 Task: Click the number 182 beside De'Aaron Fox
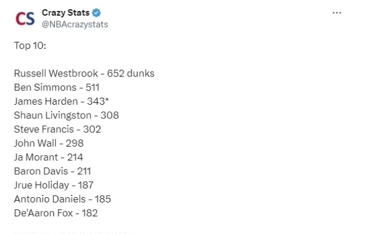pos(89,213)
